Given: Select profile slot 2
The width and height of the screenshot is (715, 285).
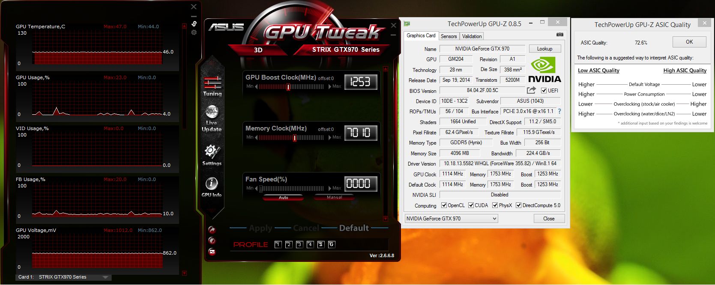Looking at the screenshot, I should 289,244.
